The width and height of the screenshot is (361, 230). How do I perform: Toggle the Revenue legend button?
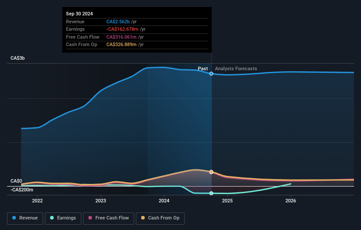coord(25,218)
